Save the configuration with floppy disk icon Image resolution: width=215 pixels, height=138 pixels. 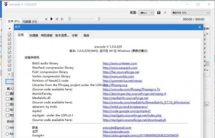[x=159, y=13]
